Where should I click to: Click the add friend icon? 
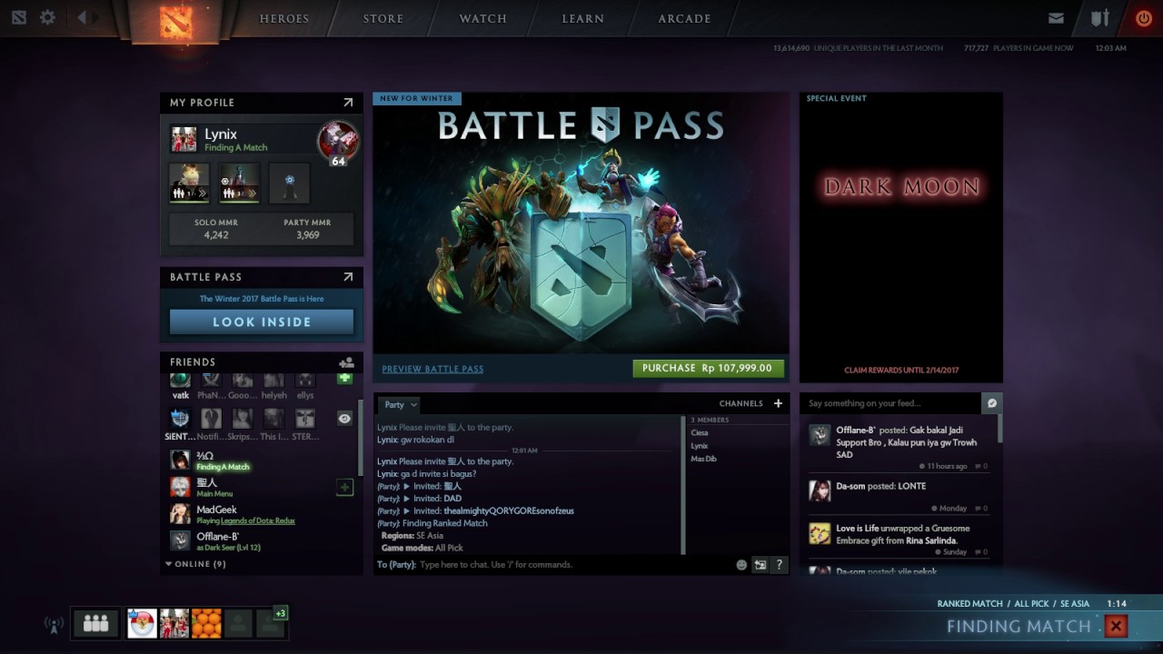(x=346, y=362)
